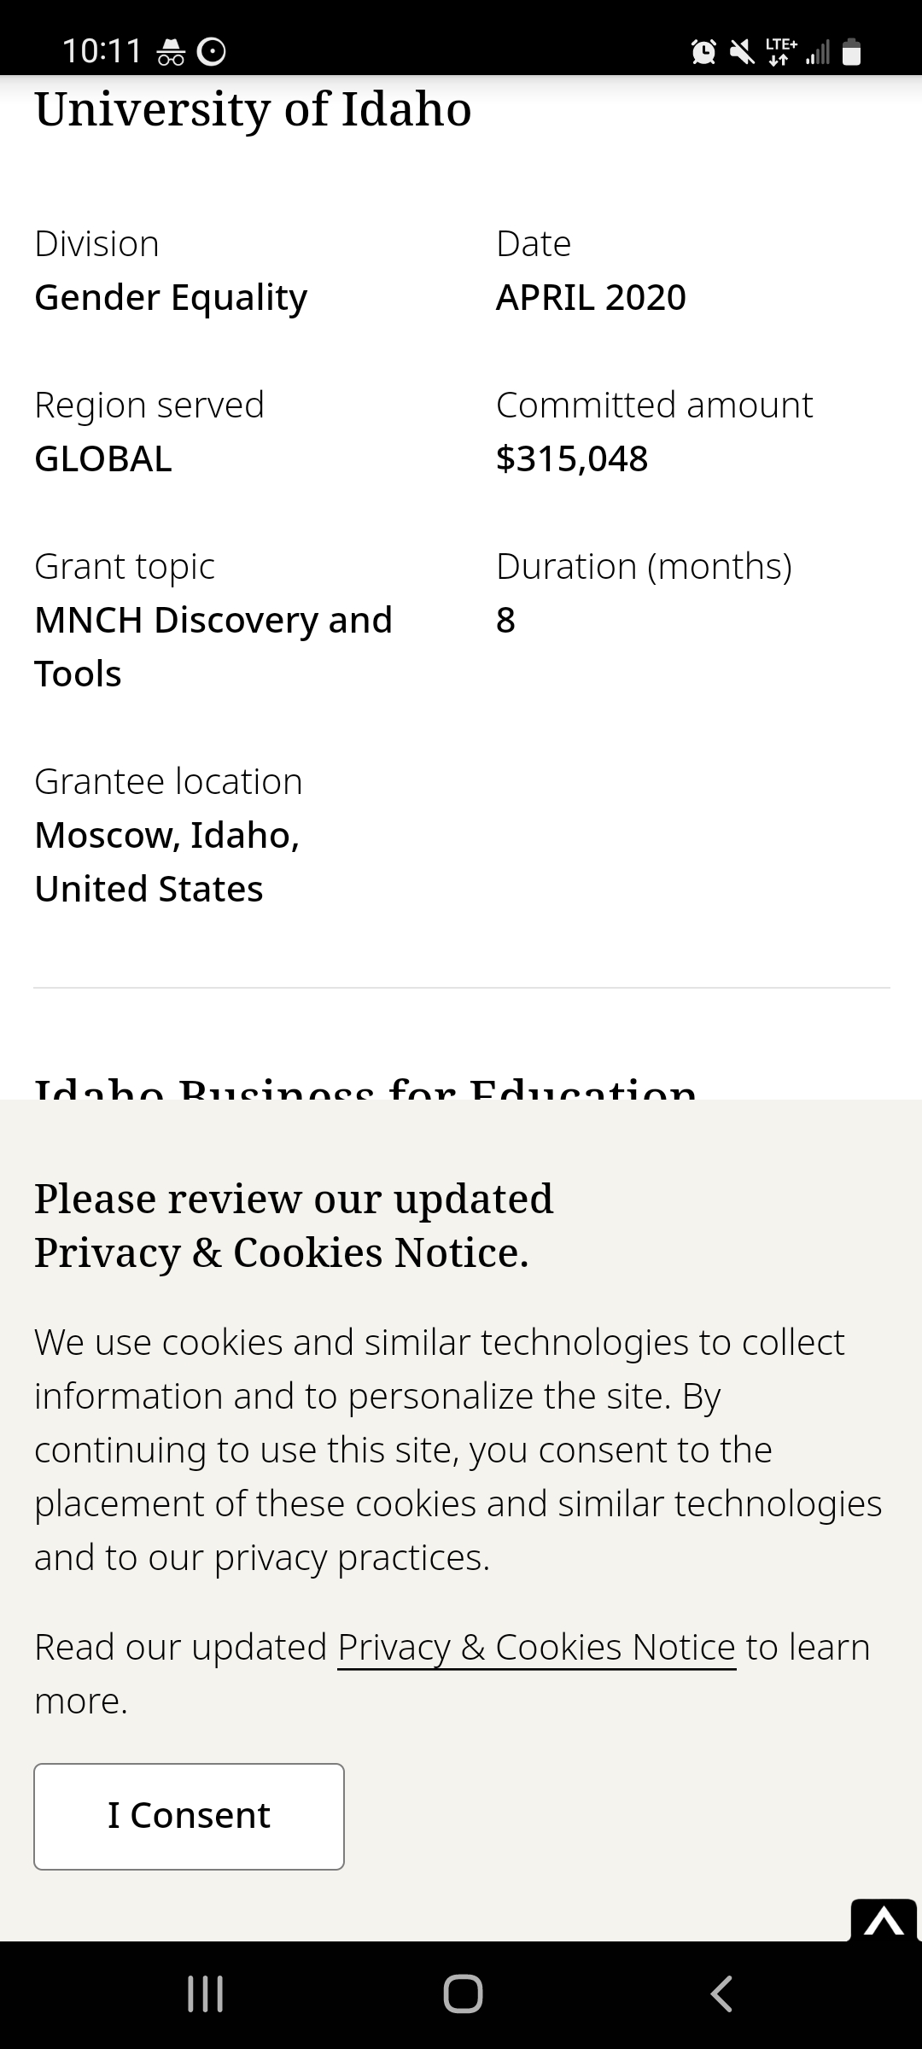Tap the battery status icon
The width and height of the screenshot is (922, 2049).
[851, 53]
